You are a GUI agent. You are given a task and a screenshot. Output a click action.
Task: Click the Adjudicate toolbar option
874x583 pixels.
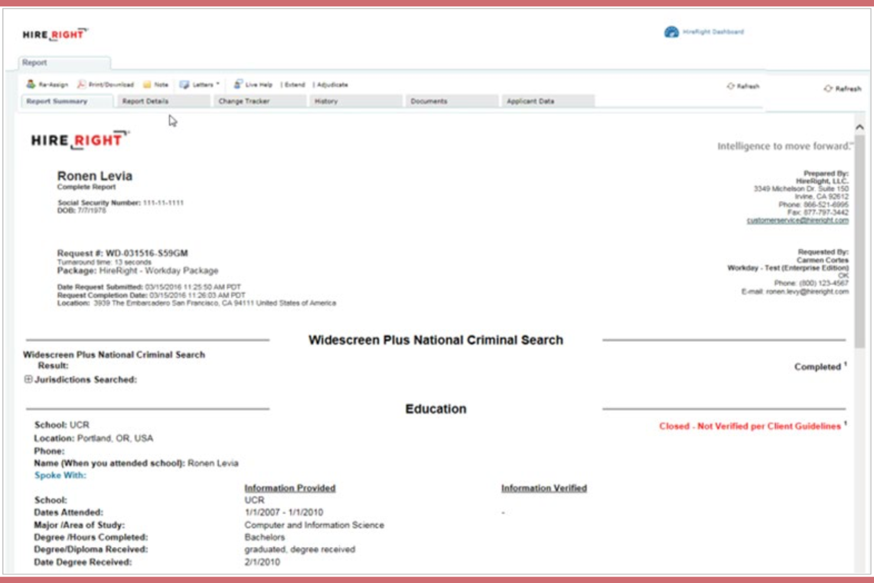pos(332,84)
